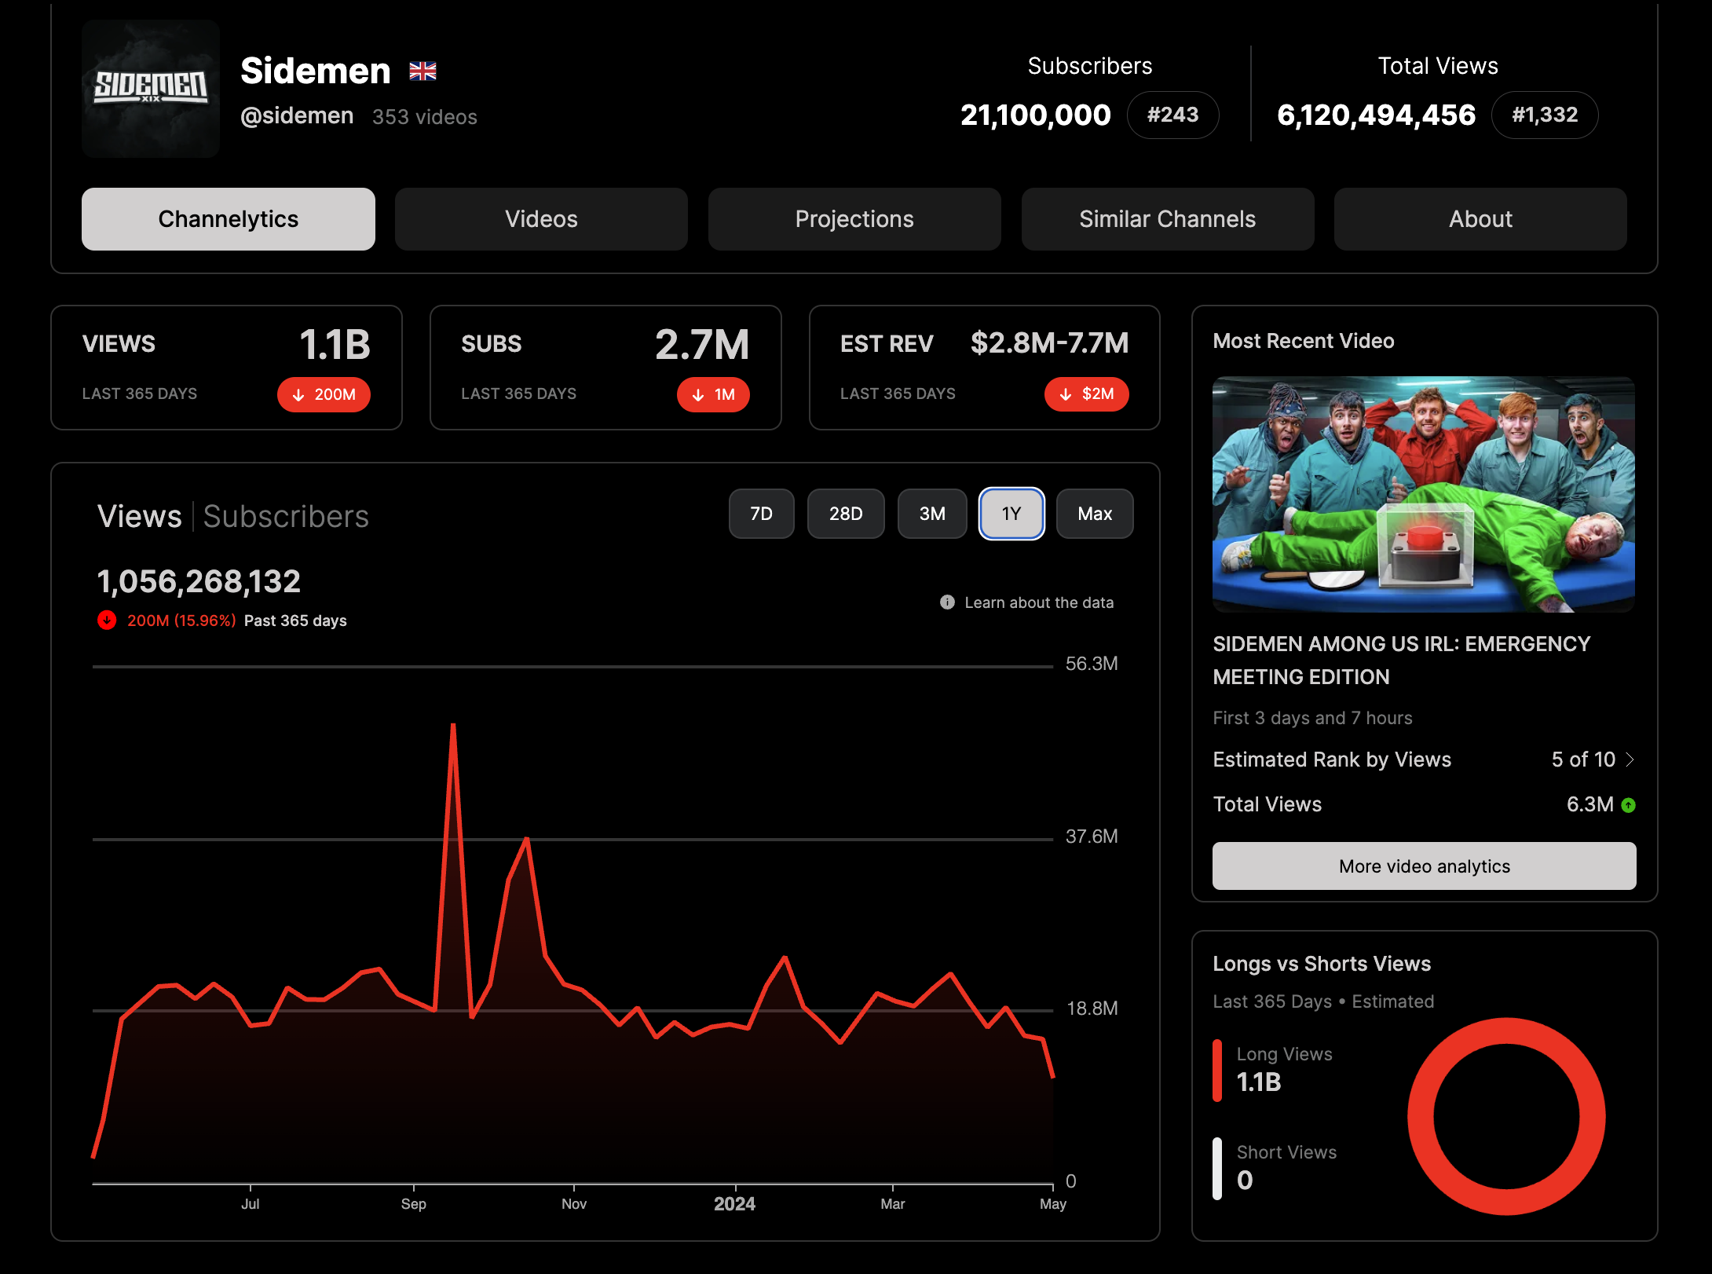Open the About tab
Viewport: 1712px width, 1274px height.
pos(1480,219)
